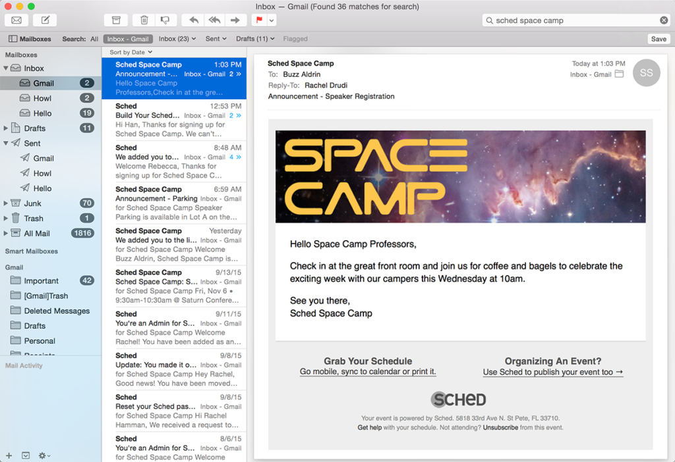Open the flag color dropdown arrow

272,20
